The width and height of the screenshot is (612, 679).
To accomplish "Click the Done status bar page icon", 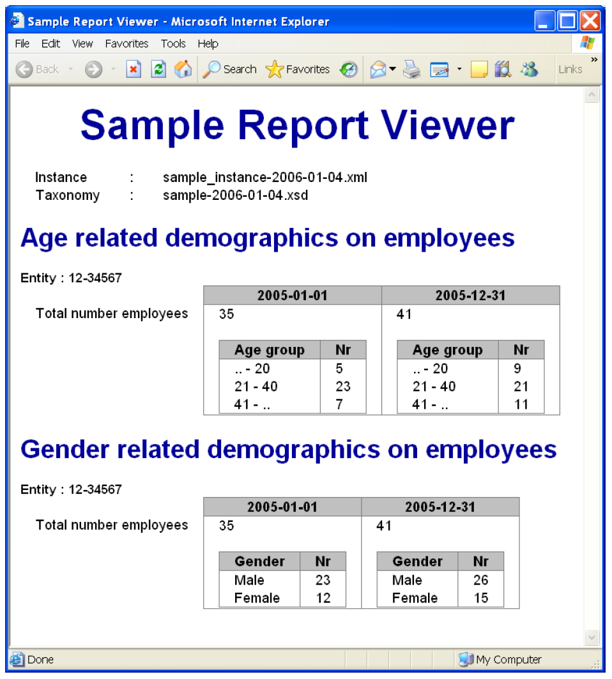I will (17, 659).
